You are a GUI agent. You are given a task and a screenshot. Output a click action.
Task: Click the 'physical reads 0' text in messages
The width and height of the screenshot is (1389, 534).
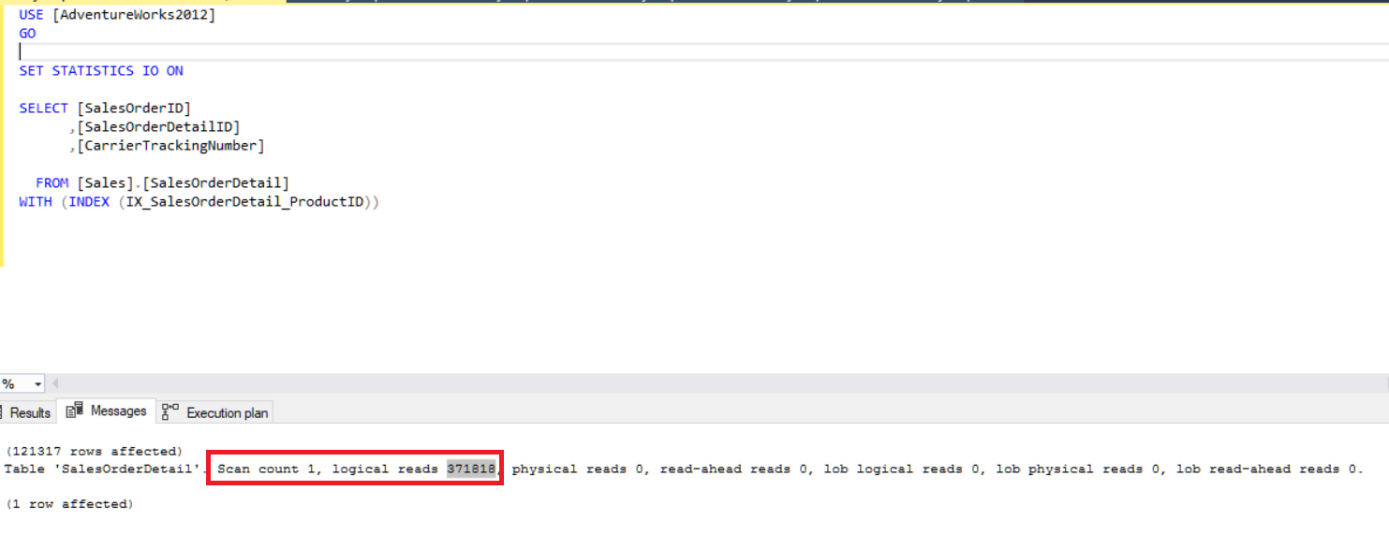pyautogui.click(x=579, y=469)
